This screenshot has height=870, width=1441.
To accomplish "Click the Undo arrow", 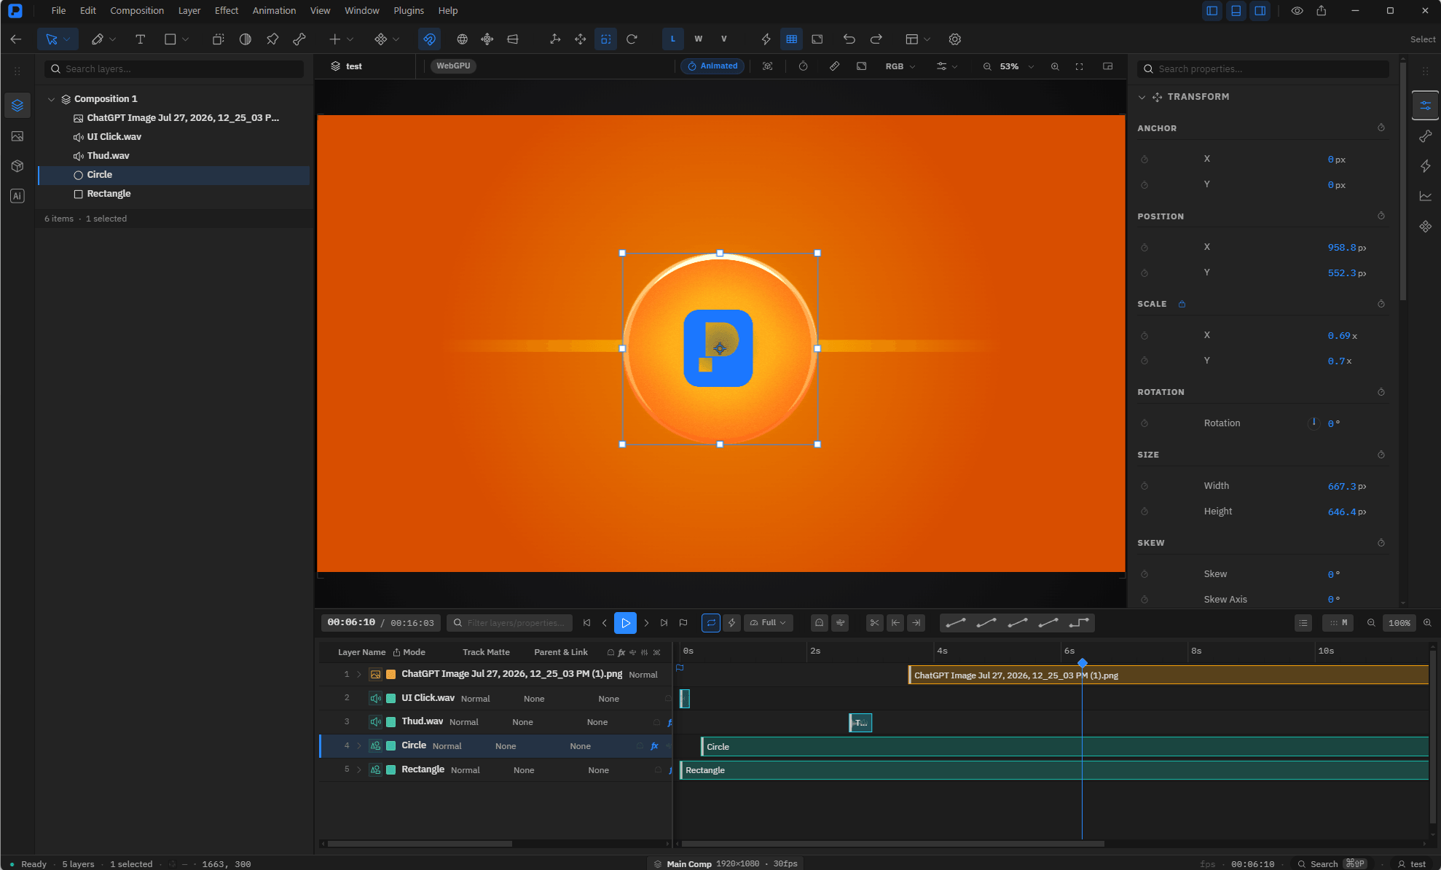I will (x=849, y=39).
